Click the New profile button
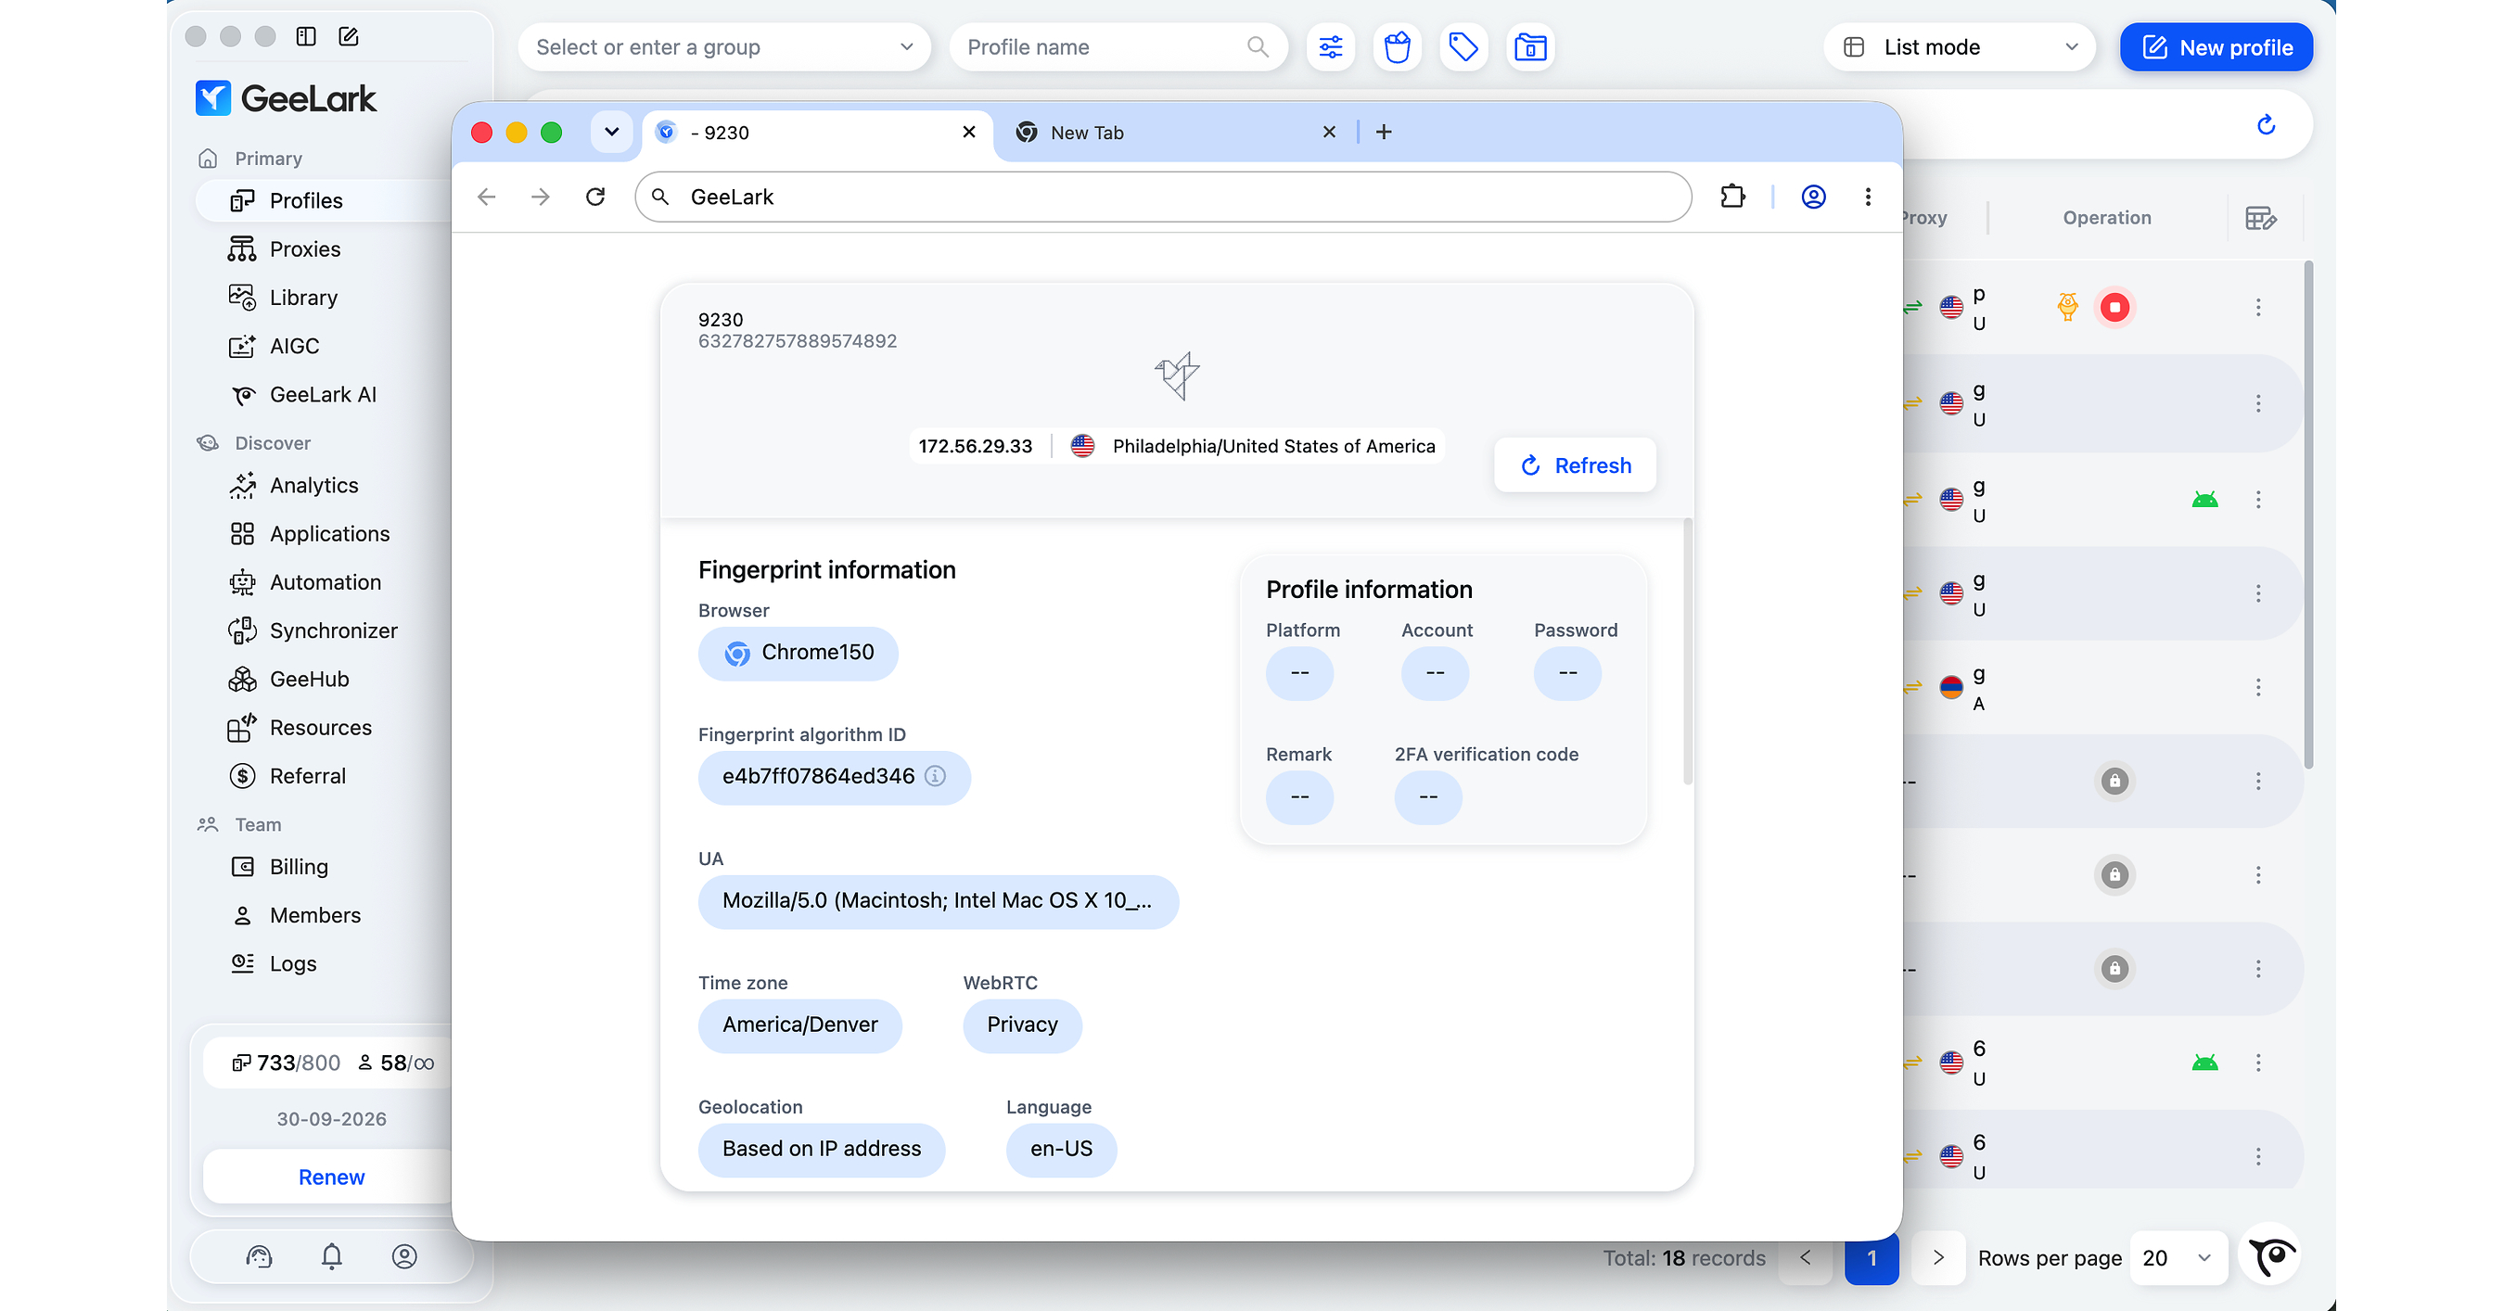2504x1311 pixels. pos(2217,46)
